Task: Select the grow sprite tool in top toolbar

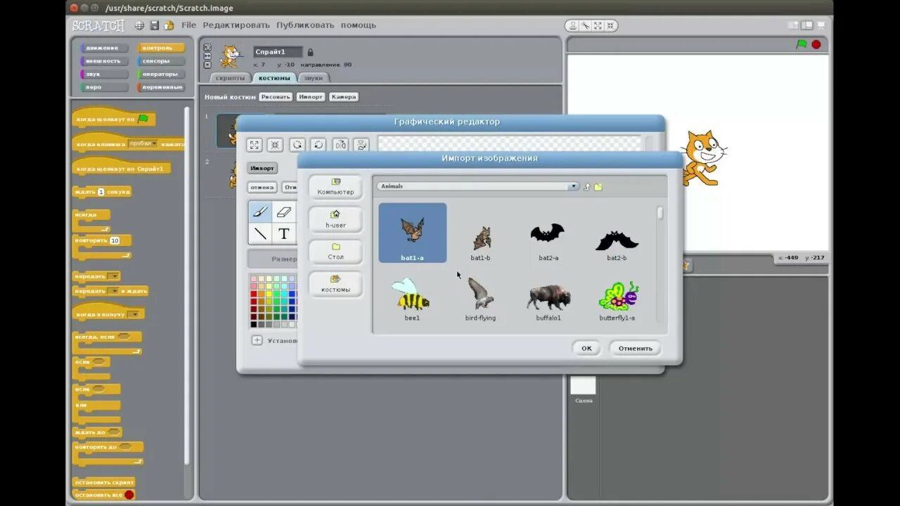Action: [598, 25]
